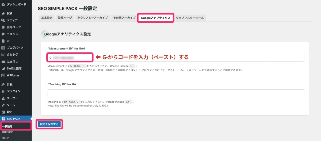Click the plug icon for プラグイン
This screenshot has width=321, height=141.
[3, 91]
